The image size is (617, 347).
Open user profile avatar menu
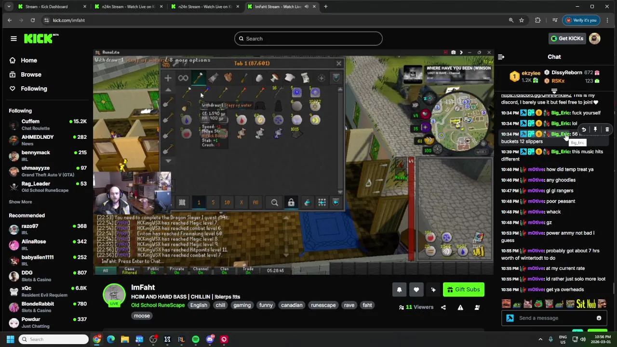(595, 39)
